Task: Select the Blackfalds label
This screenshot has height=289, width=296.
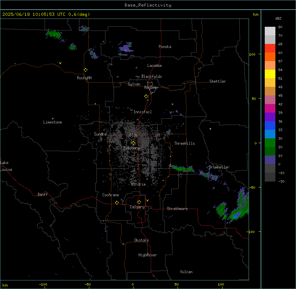Action: point(151,77)
